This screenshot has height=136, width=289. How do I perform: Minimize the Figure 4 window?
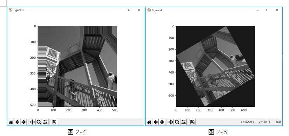point(258,10)
